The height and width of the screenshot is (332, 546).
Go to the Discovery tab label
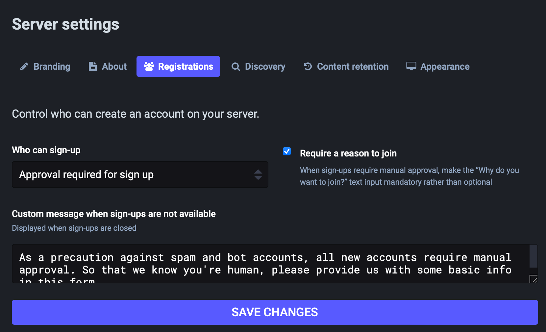point(265,66)
